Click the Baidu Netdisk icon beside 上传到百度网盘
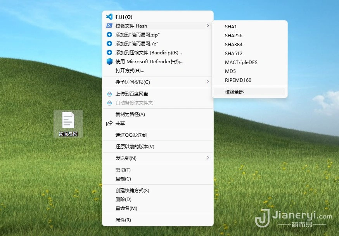 (x=109, y=94)
